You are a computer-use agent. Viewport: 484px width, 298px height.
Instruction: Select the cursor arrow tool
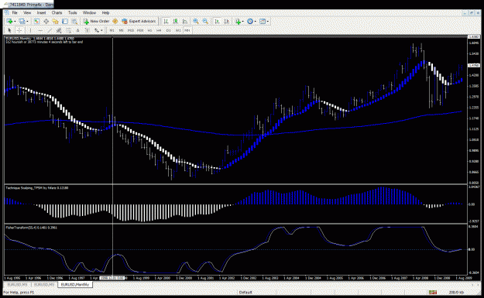point(9,30)
